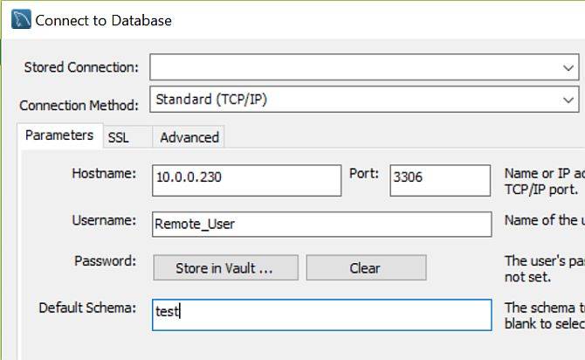Click into the Port field

pyautogui.click(x=439, y=179)
